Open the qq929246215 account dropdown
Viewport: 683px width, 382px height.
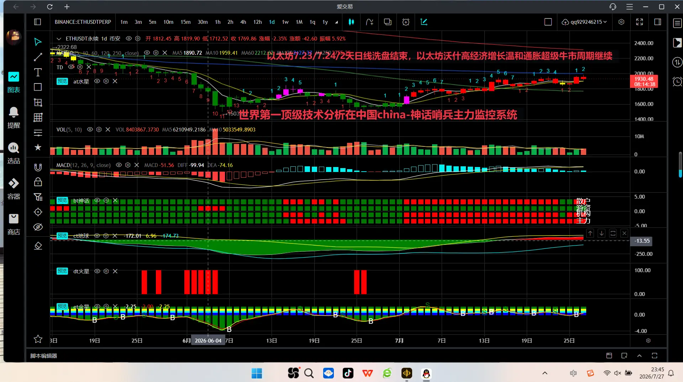[584, 22]
